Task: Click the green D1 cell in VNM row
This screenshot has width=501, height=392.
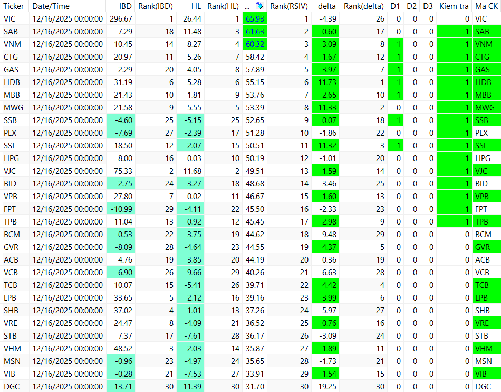Action: [395, 44]
